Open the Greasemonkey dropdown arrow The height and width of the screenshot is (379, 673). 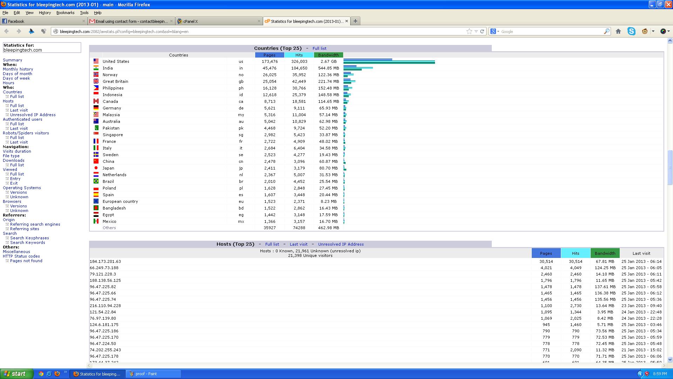point(653,31)
